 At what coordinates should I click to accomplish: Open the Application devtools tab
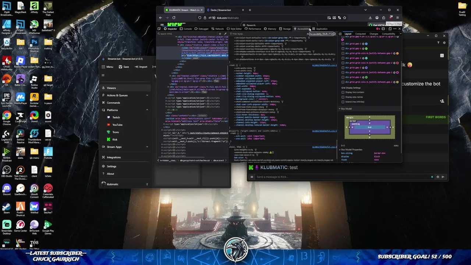coord(320,29)
